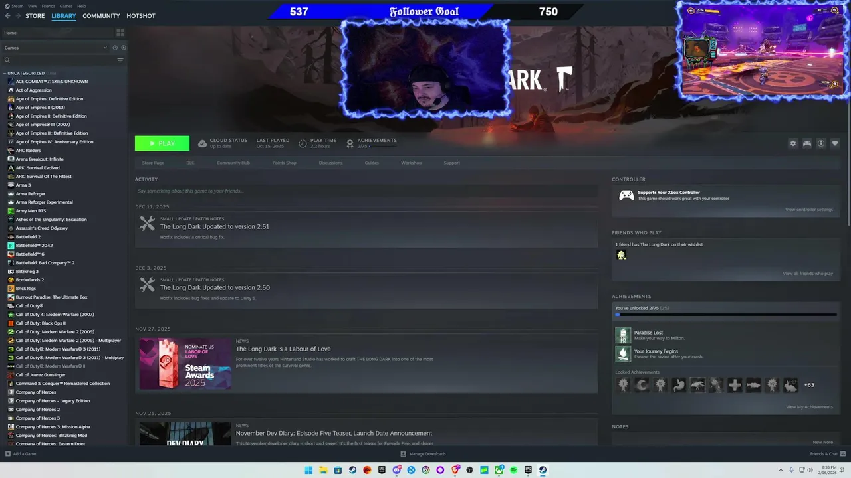Open Manage Downloads
The height and width of the screenshot is (478, 851).
[x=423, y=454]
